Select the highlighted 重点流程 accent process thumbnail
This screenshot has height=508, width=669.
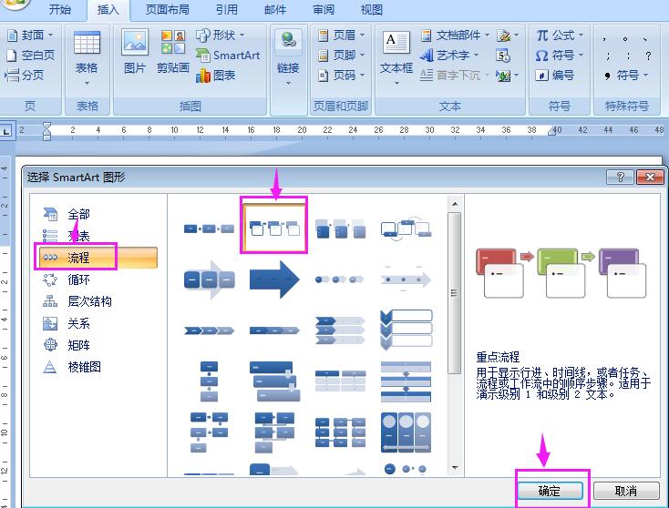(274, 228)
